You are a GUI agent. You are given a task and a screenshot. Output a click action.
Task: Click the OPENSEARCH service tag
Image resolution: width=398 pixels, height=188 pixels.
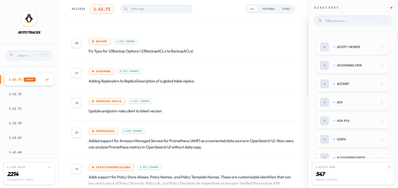point(103,131)
